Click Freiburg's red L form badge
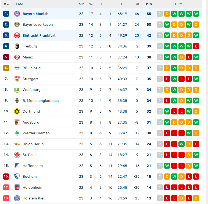This screenshot has height=204, width=208. coord(196,46)
